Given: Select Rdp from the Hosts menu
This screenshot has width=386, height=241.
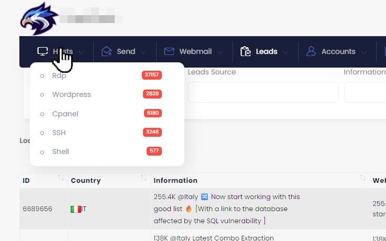Looking at the screenshot, I should pos(59,75).
